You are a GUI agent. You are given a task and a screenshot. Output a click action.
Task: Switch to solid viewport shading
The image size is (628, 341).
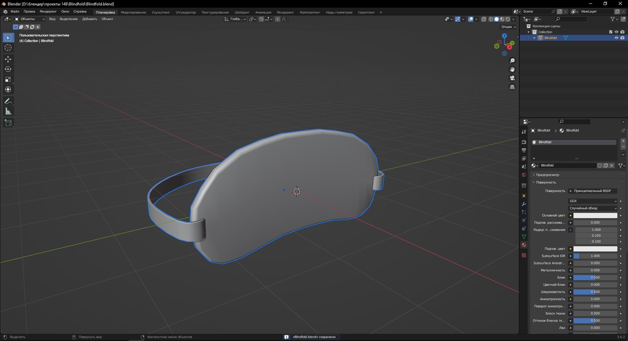[497, 19]
